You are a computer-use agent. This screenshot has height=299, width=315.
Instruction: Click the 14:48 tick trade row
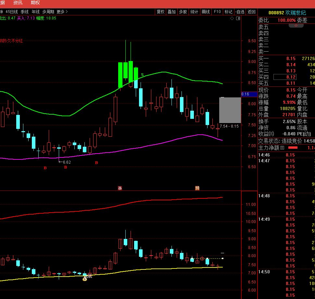tap(286, 196)
